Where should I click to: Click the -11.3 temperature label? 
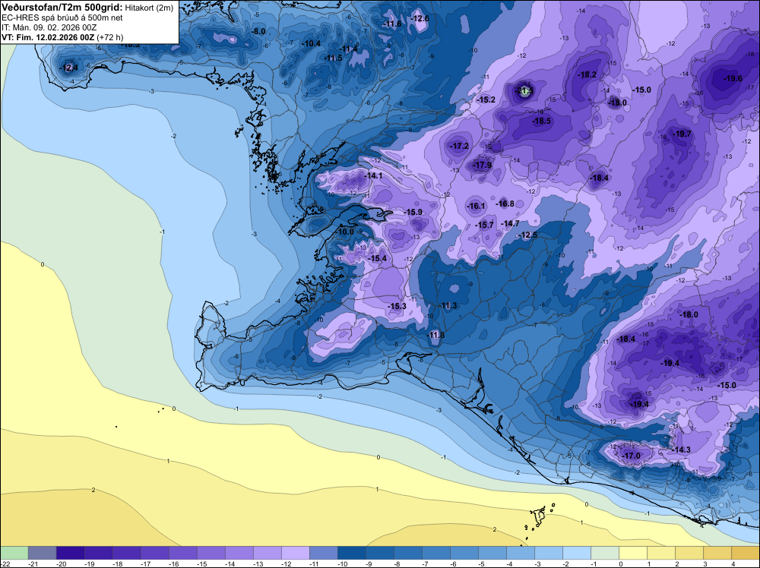(x=448, y=305)
